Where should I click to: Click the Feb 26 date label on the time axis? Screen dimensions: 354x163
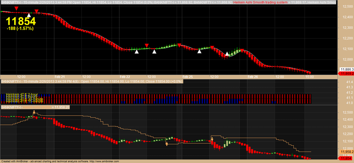point(252,77)
